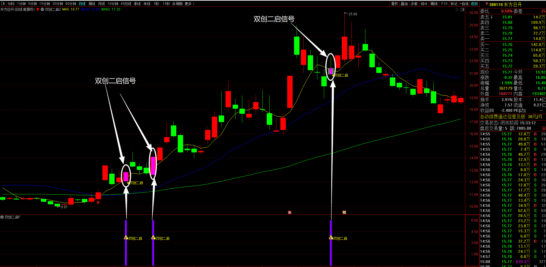The height and width of the screenshot is (267, 546).
Task: Open the 双创二启F sub-indicator dropdown circle
Action: click(x=2, y=217)
